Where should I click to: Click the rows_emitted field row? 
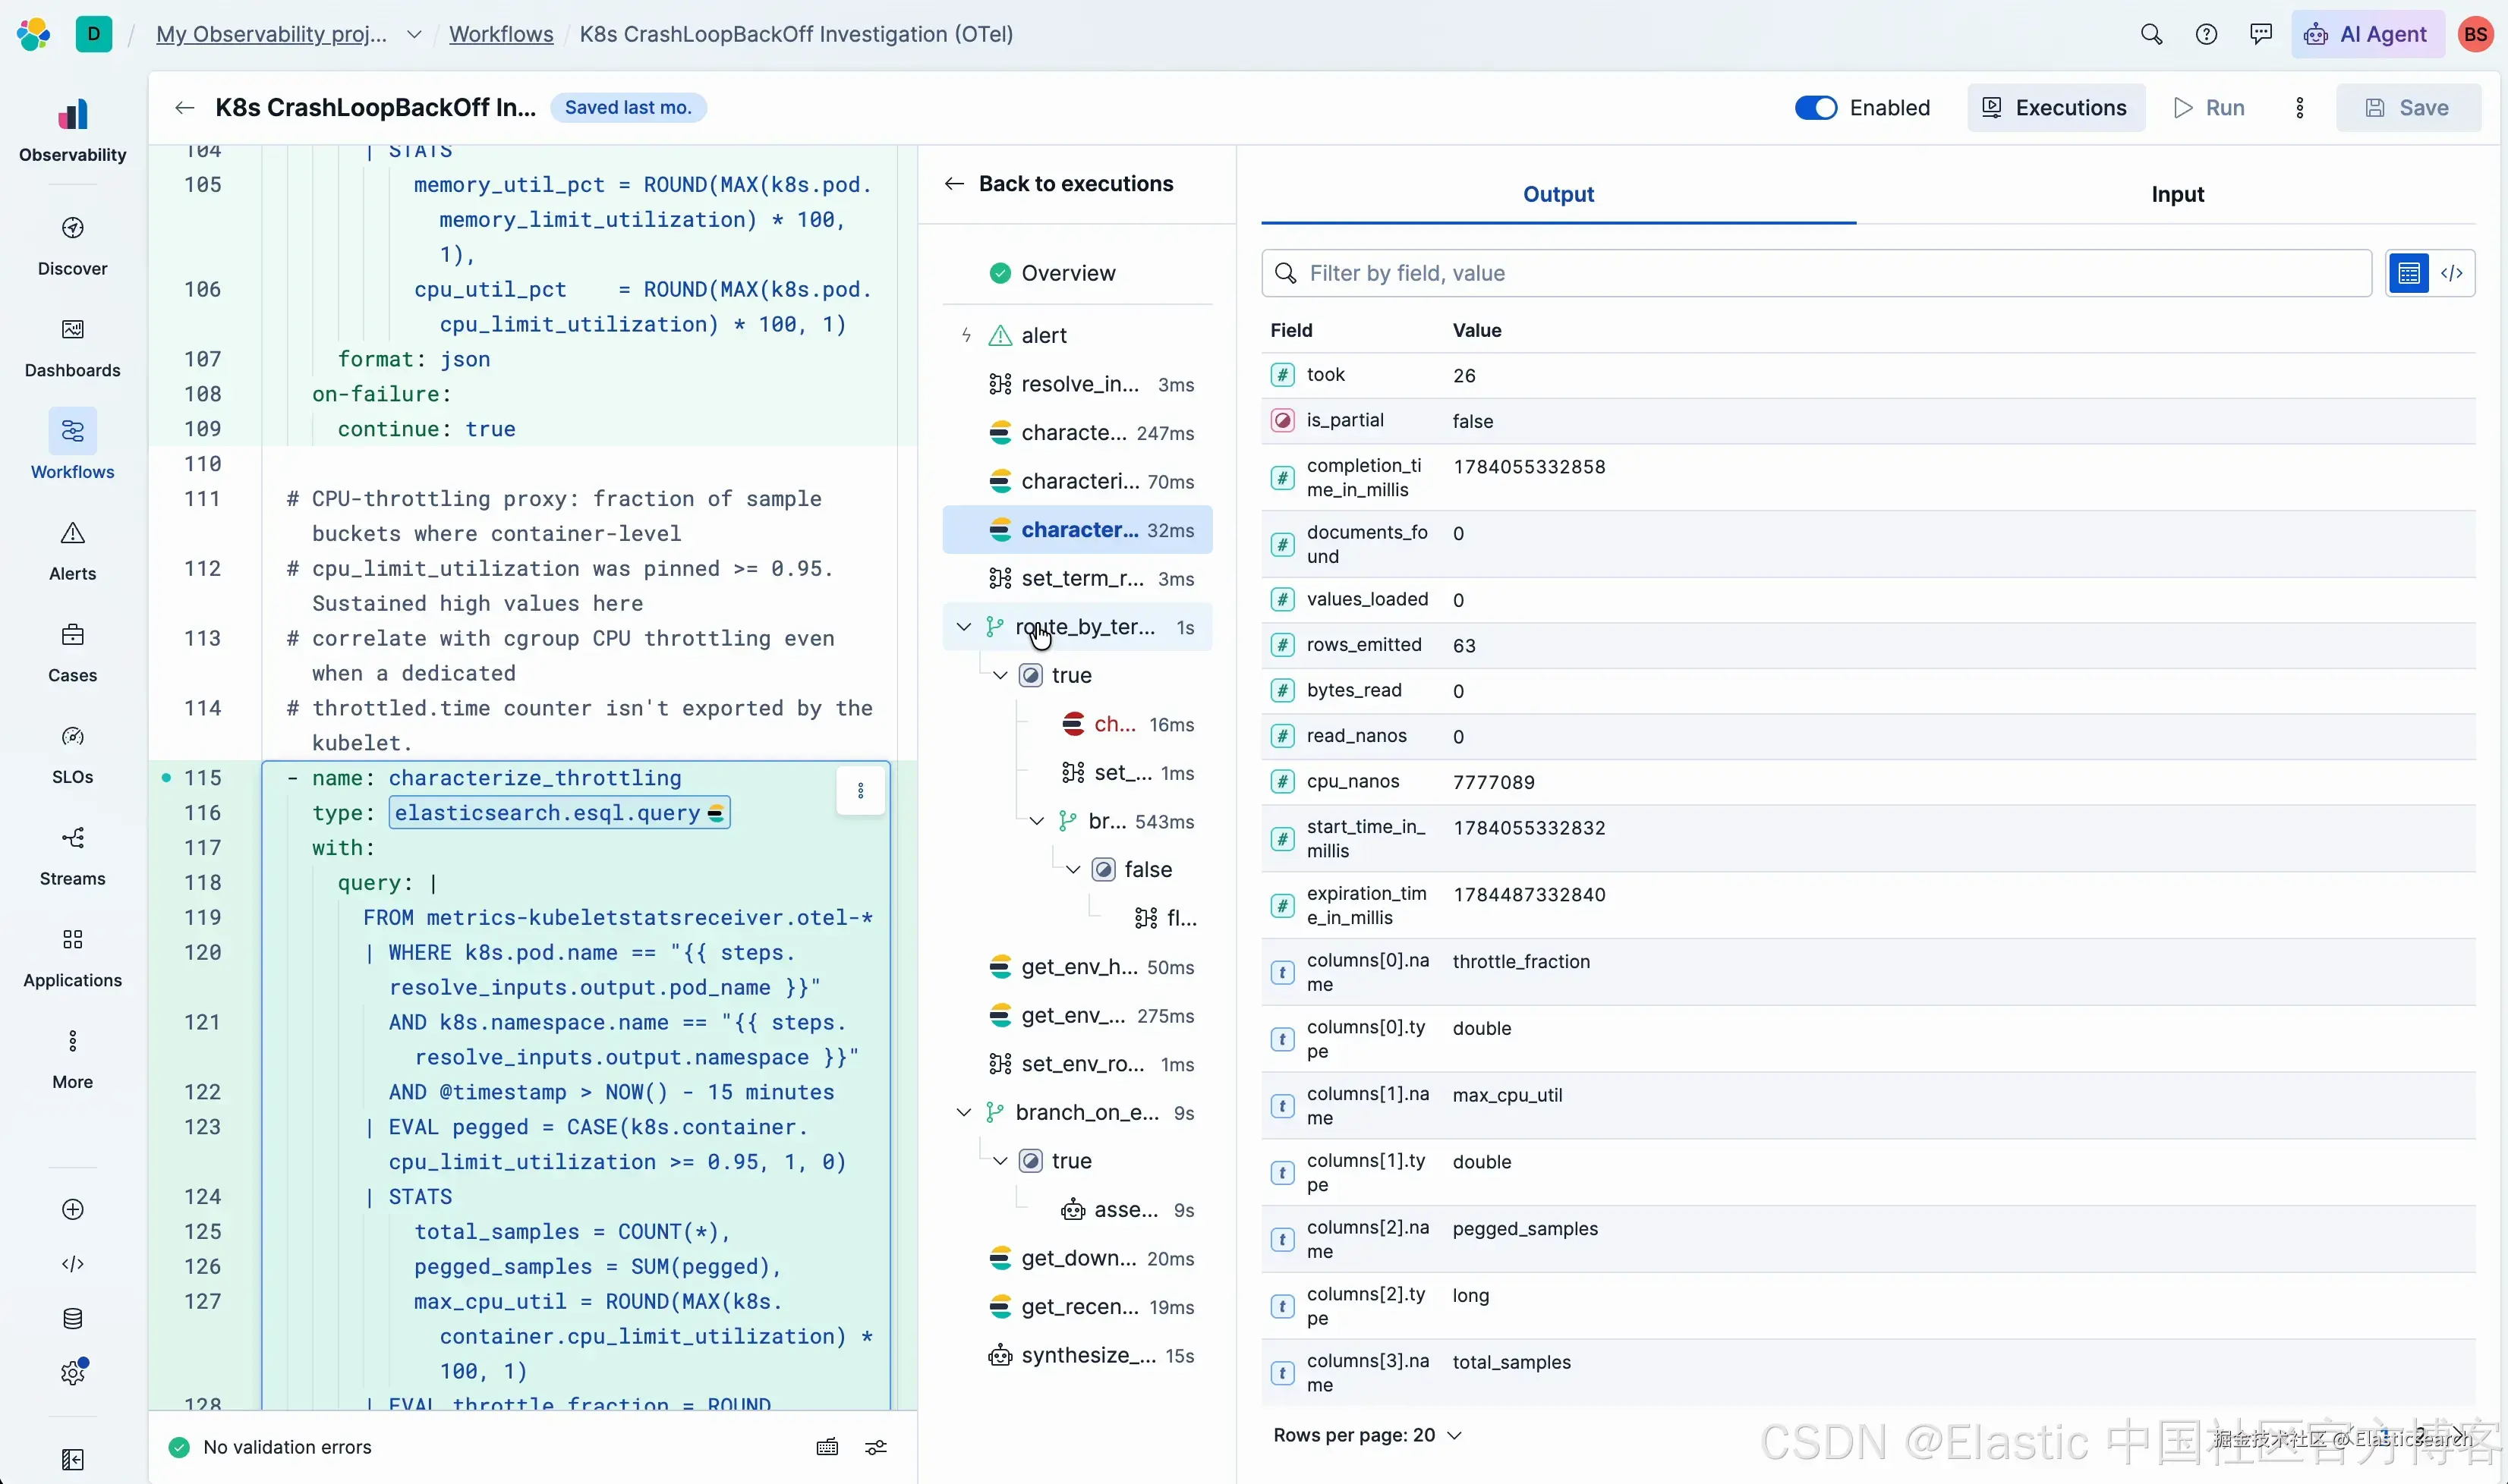click(1868, 645)
